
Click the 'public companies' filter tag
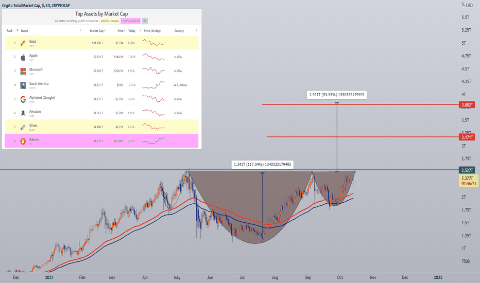coord(88,21)
